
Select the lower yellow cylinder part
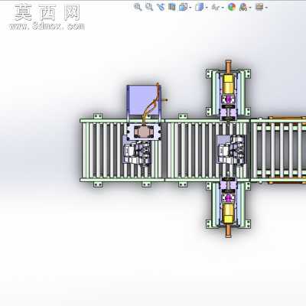229,213
